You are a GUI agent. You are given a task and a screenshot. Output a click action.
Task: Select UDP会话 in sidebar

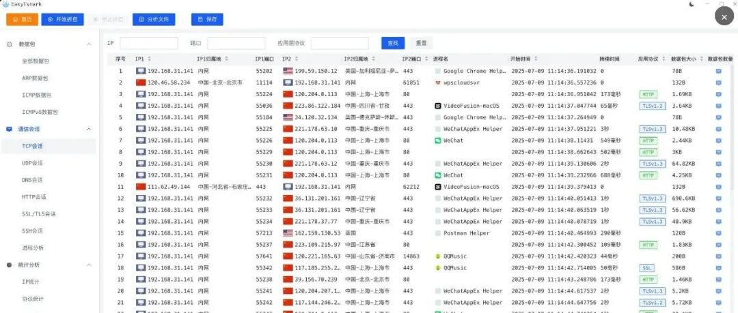click(33, 163)
